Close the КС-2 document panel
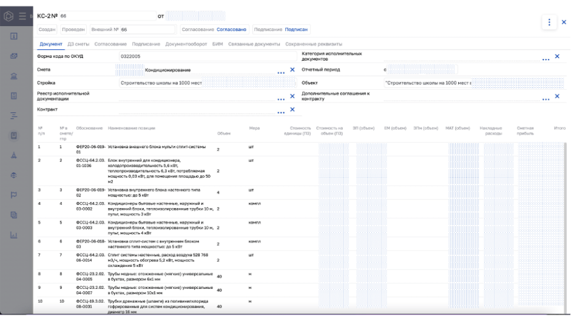Viewport: 571px width, 321px height. pos(564,22)
